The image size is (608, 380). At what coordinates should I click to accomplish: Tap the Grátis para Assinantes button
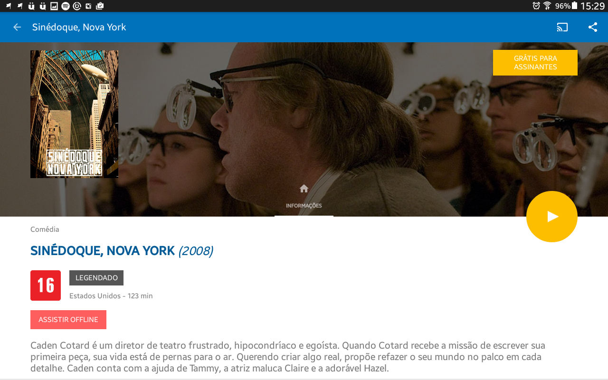535,63
